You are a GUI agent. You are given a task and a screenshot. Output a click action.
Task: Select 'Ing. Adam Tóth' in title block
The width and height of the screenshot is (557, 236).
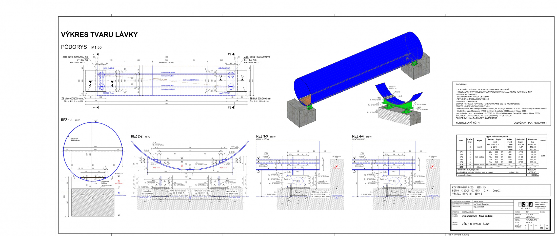(x=479, y=207)
